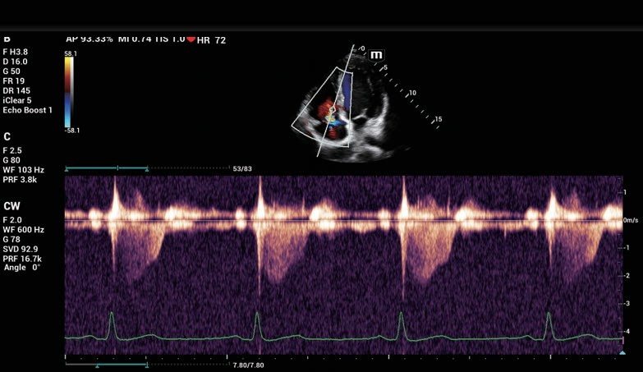Click the 'PRF 16.7k' CW value

(22, 259)
